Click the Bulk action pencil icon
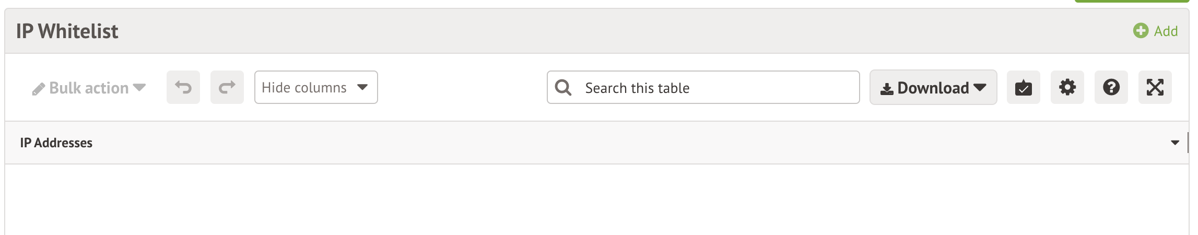The height and width of the screenshot is (235, 1198). tap(38, 89)
